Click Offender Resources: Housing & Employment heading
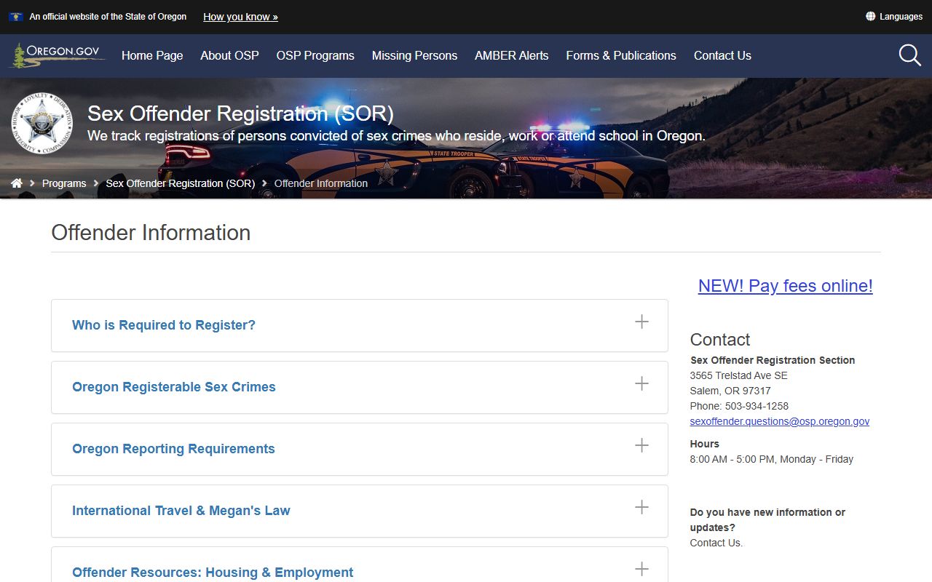 (213, 573)
